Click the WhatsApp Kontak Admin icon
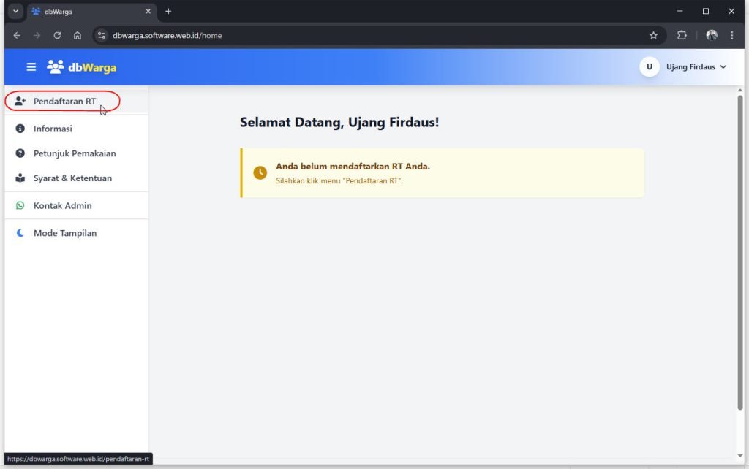 click(x=20, y=206)
